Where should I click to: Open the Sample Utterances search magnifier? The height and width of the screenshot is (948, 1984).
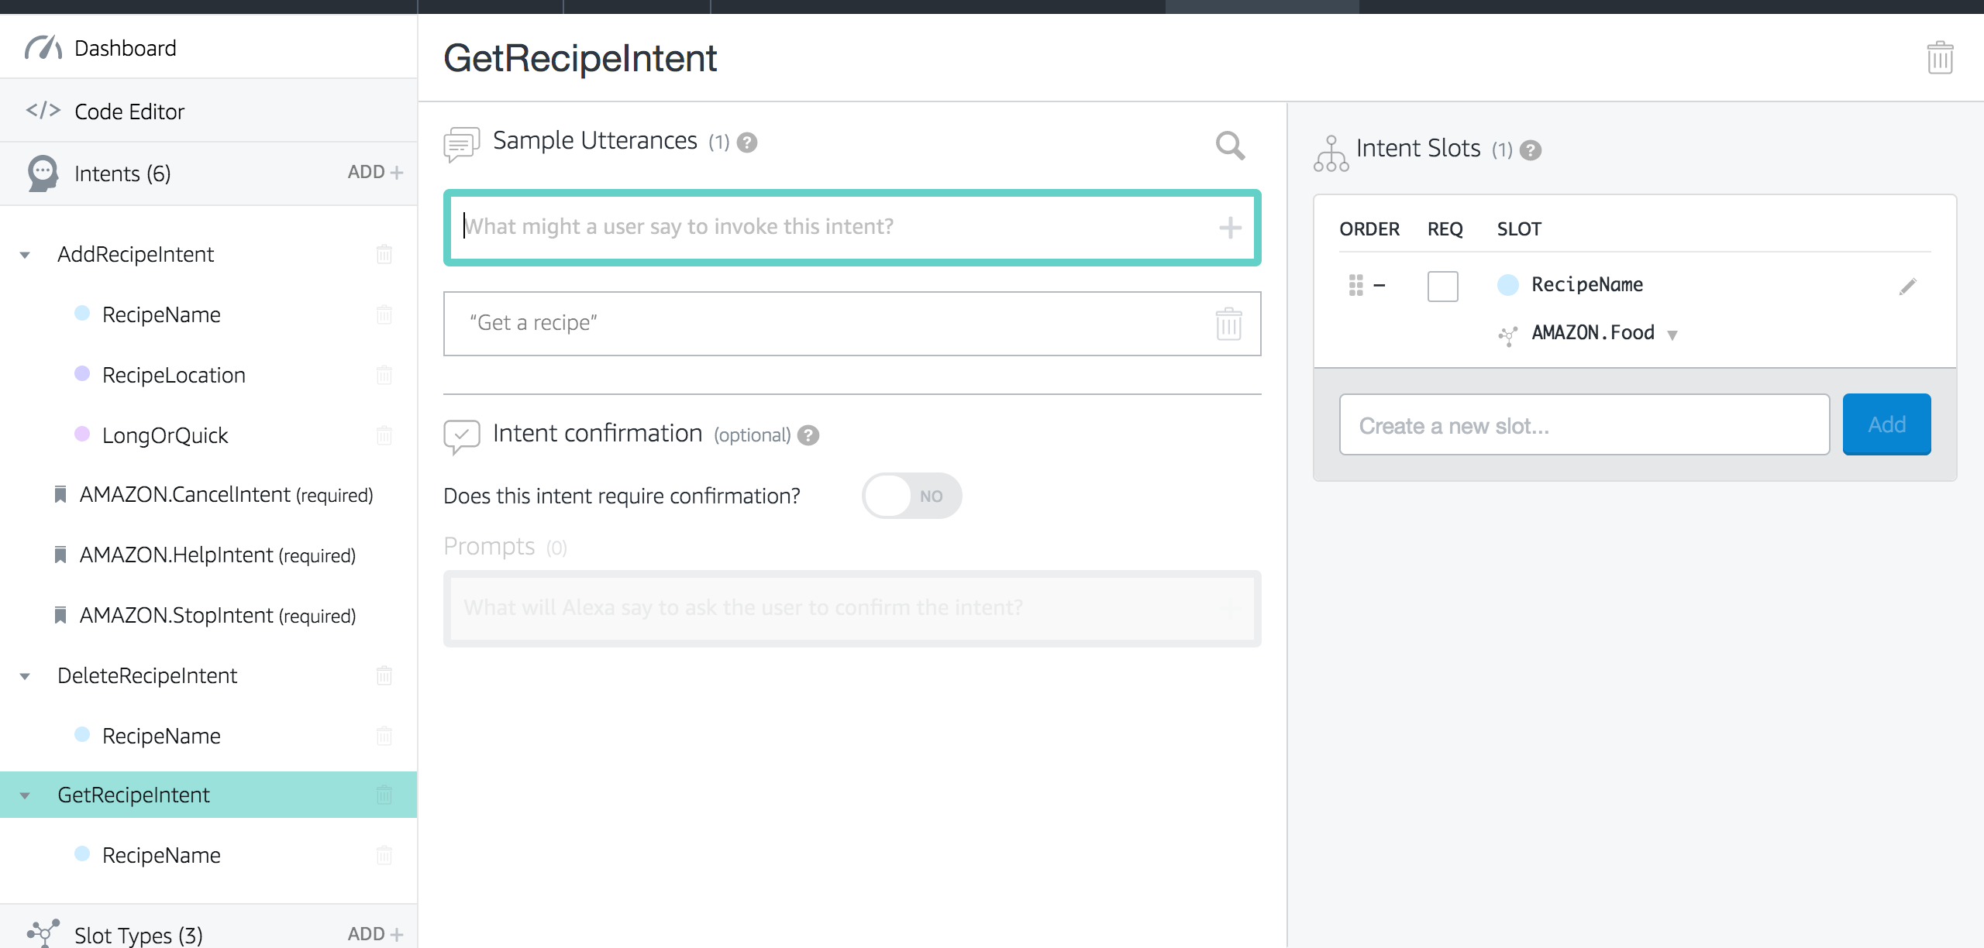coord(1231,146)
